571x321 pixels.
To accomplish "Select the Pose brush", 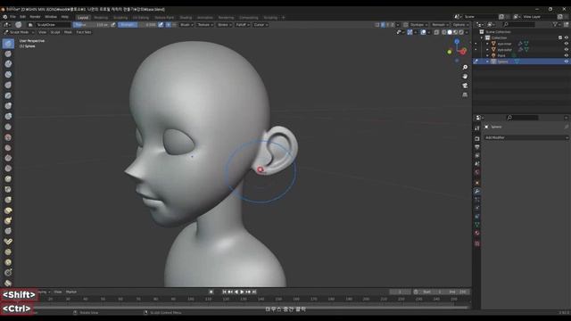I will point(8,242).
